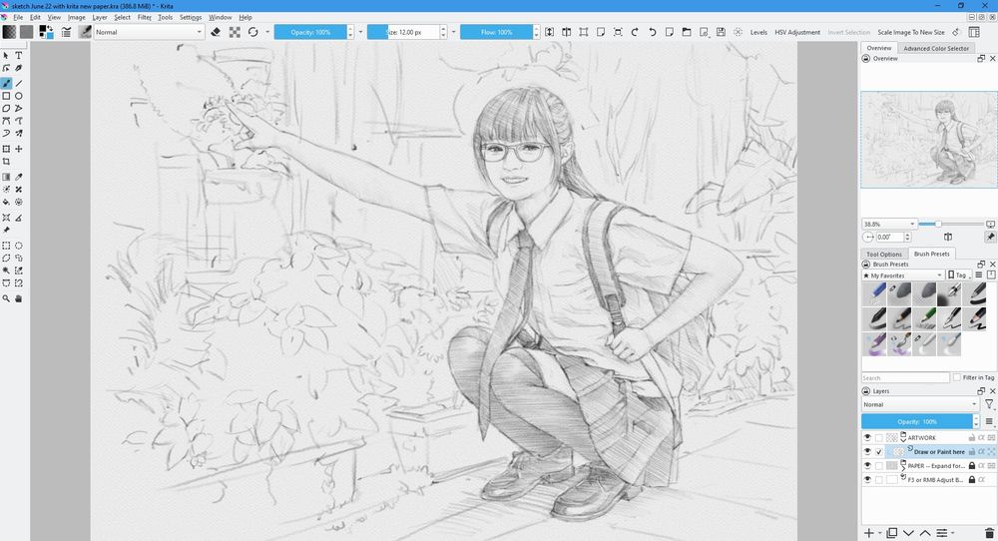Toggle the lock on the PAPER layer
The image size is (998, 541).
[972, 466]
